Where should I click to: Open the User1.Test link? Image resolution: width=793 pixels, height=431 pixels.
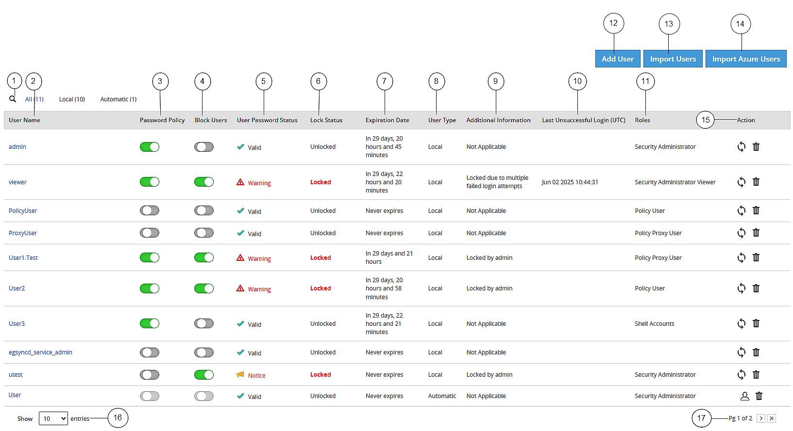(x=23, y=257)
